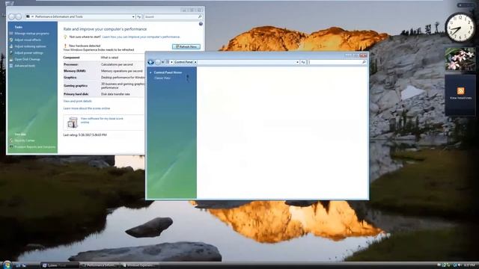This screenshot has height=269, width=479.
Task: Click the Adjust power settings icon
Action: pos(11,53)
